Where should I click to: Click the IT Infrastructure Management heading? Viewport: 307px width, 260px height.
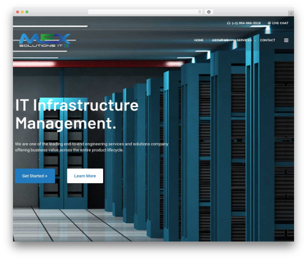77,114
